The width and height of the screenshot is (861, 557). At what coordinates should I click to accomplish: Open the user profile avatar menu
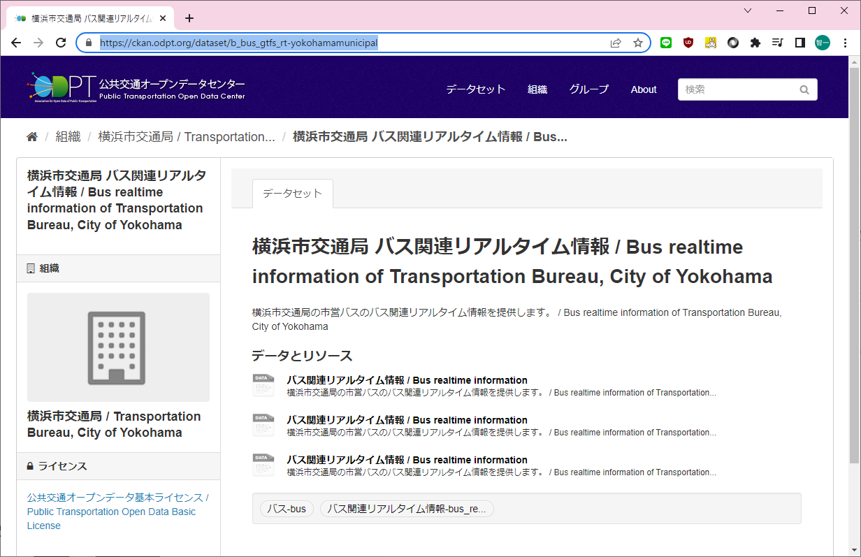[823, 43]
